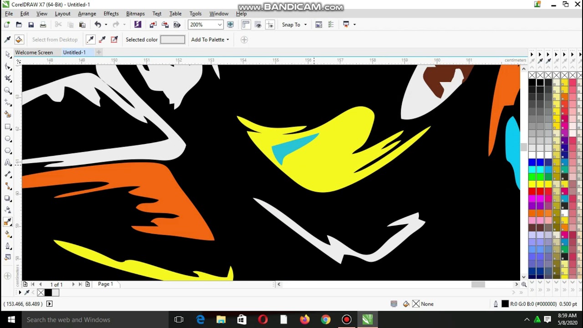The height and width of the screenshot is (328, 583).
Task: Open the Bitmaps menu
Action: [x=135, y=14]
